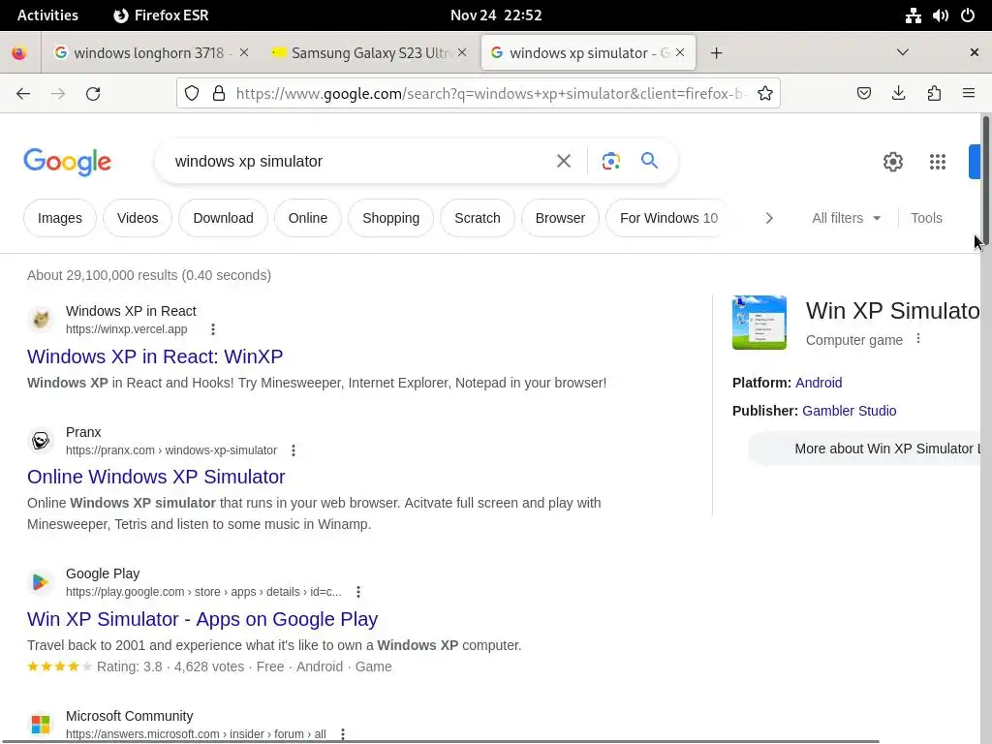Open Google quick settings gear
Image resolution: width=992 pixels, height=744 pixels.
[x=892, y=162]
